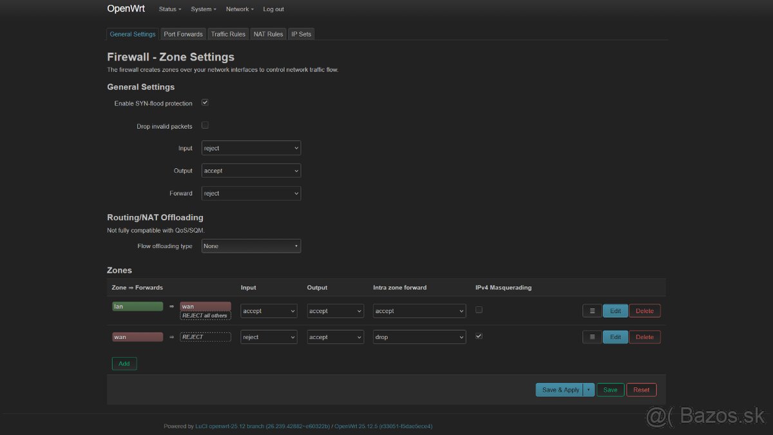Image resolution: width=773 pixels, height=435 pixels.
Task: Change lan zone Intra zone forward dropdown
Action: [x=419, y=311]
